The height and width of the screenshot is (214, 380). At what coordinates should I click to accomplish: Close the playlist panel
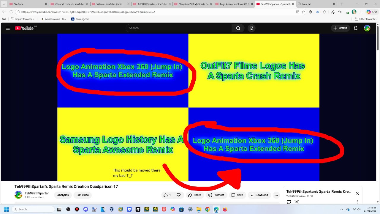pyautogui.click(x=357, y=193)
